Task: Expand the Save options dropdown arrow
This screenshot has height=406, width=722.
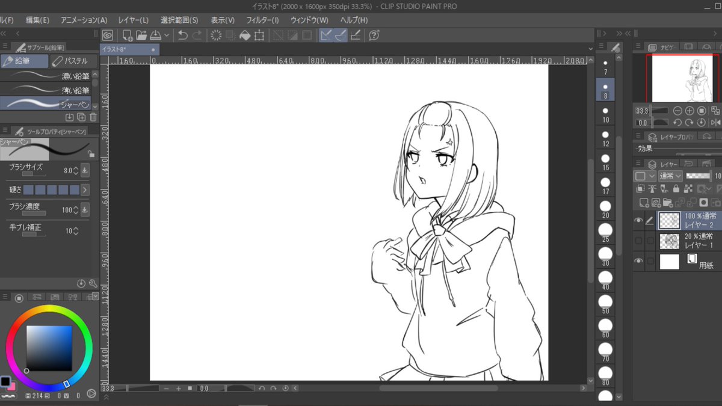Action: click(167, 35)
